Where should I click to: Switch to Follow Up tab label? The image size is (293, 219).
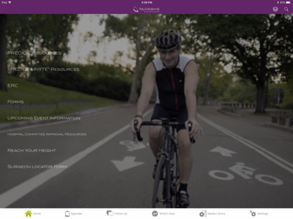point(120,214)
